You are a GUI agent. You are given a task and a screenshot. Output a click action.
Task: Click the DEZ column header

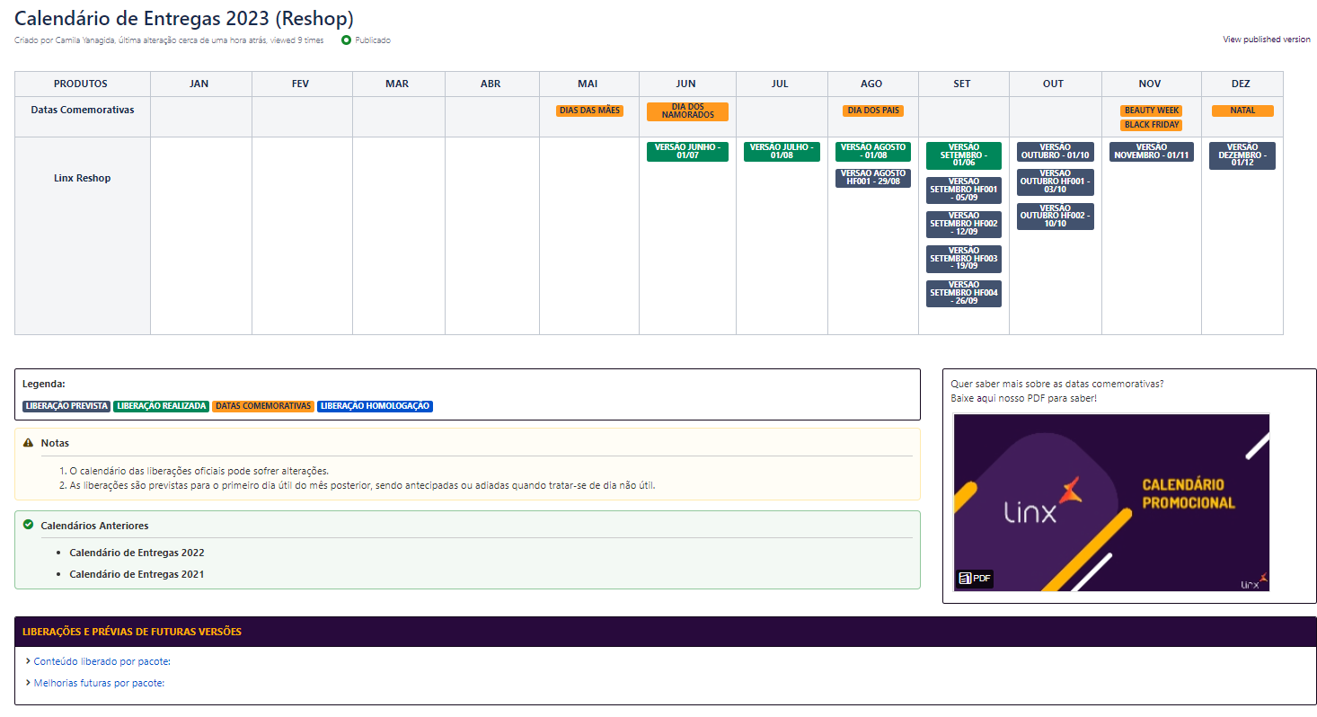tap(1241, 84)
